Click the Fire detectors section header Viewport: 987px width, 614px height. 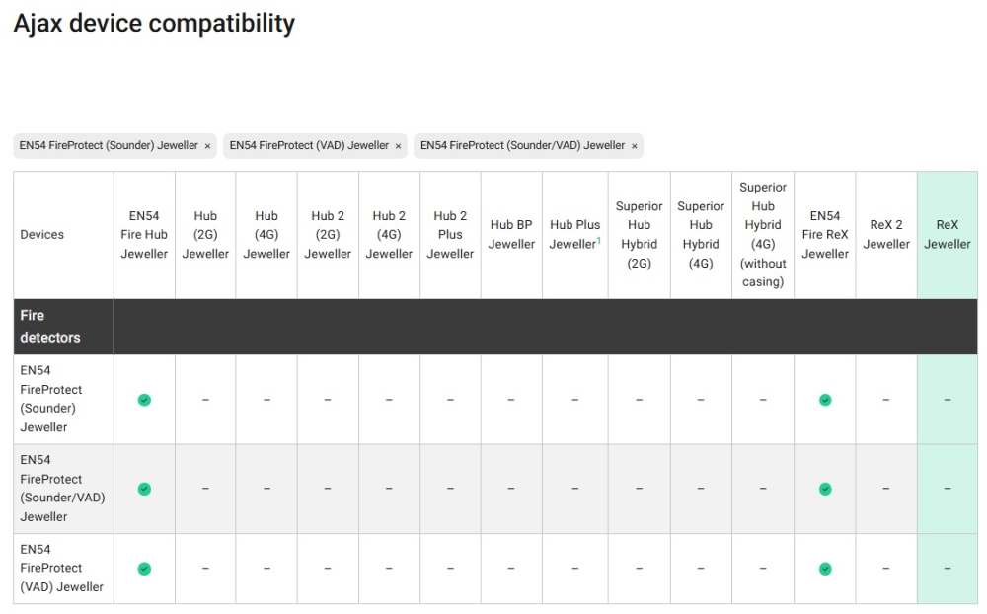pyautogui.click(x=50, y=327)
